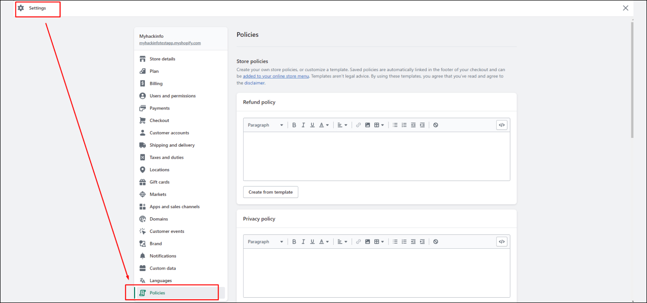647x303 pixels.
Task: Click the Markets globe icon
Action: [x=142, y=195]
